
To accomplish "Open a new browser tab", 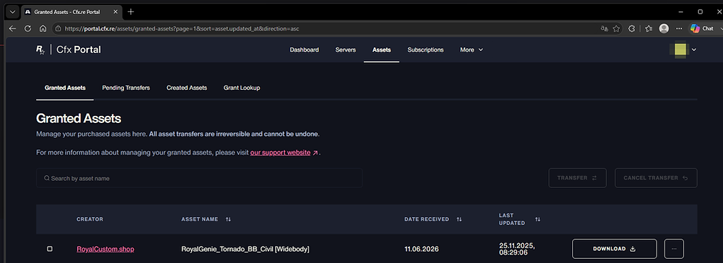I will (x=131, y=11).
